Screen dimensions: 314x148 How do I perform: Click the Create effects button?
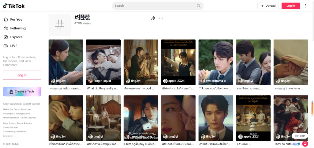click(x=22, y=92)
